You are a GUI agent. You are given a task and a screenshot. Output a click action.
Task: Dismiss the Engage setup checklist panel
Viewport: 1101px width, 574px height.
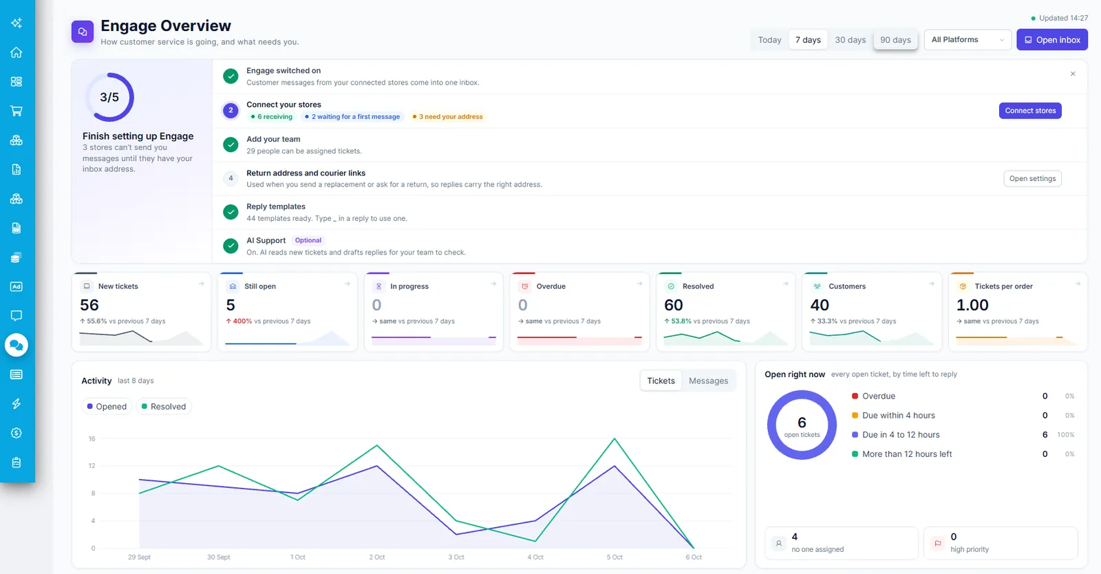click(1073, 74)
